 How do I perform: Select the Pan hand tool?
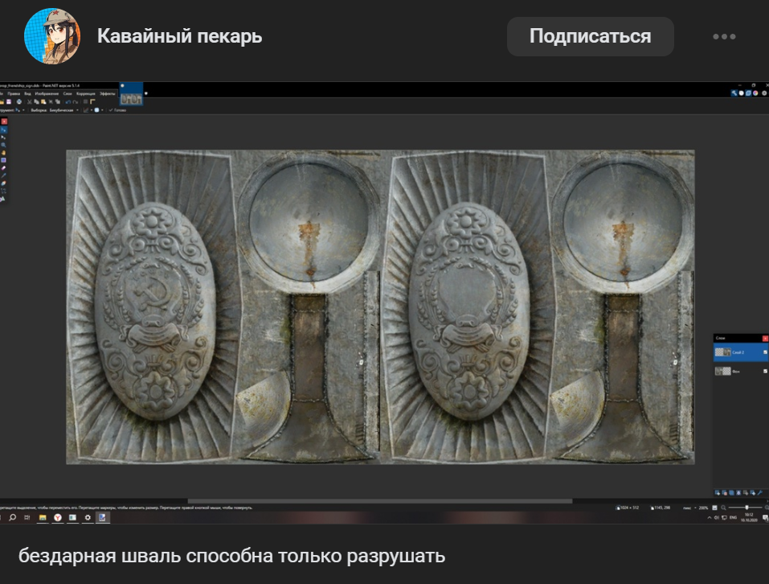coord(3,153)
